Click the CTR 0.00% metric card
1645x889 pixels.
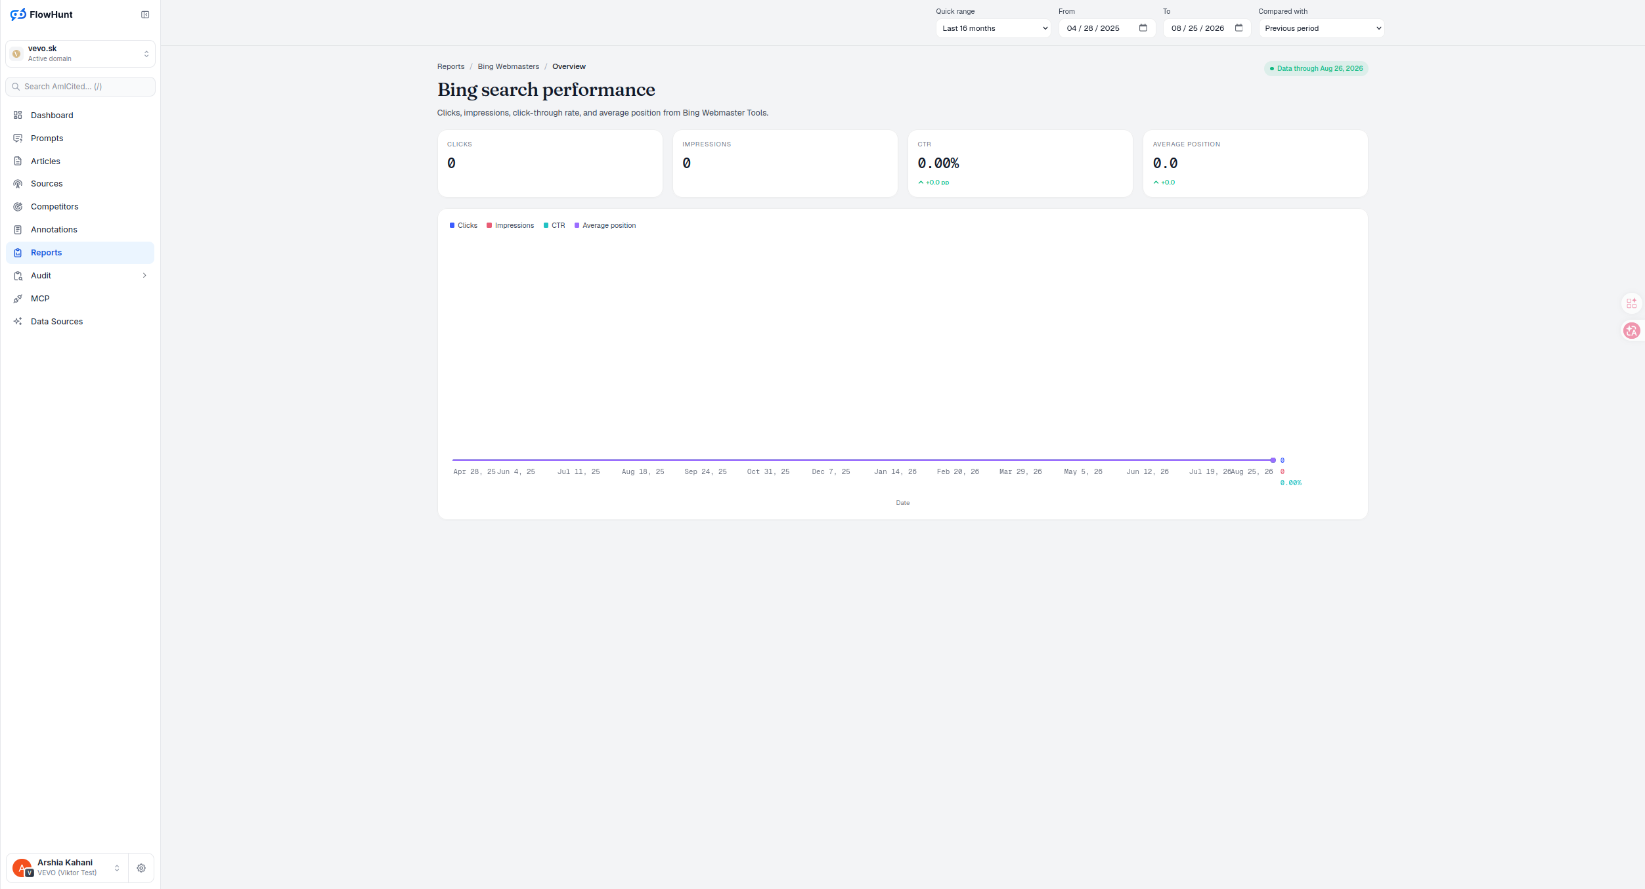1020,163
